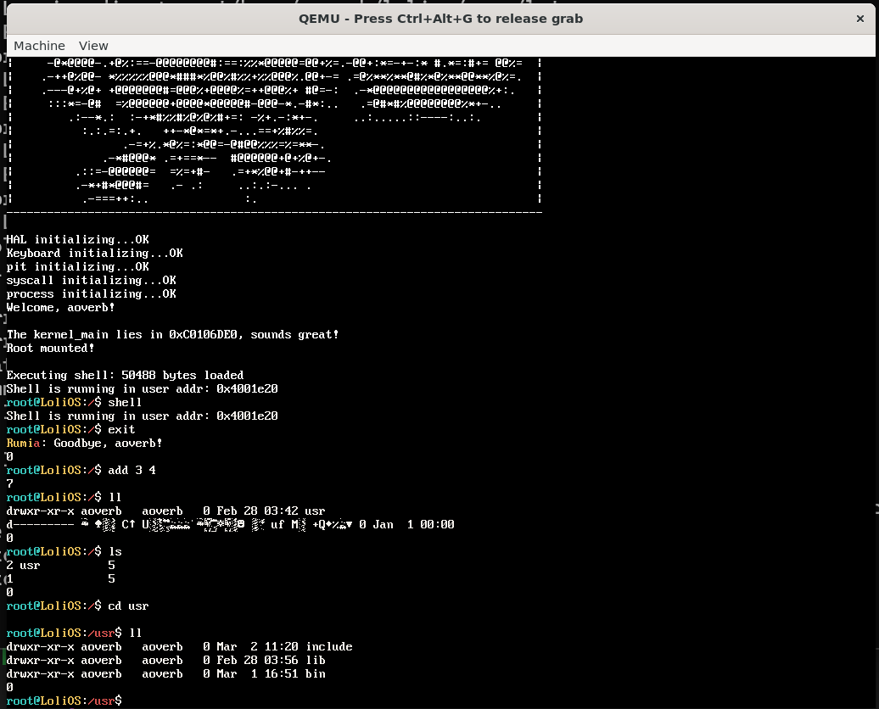Click the 'include' directory entry in listing
The width and height of the screenshot is (879, 709).
(x=328, y=646)
